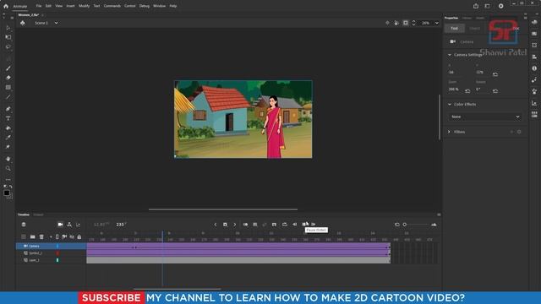The width and height of the screenshot is (541, 304).
Task: Select the Hand tool
Action: click(x=8, y=159)
